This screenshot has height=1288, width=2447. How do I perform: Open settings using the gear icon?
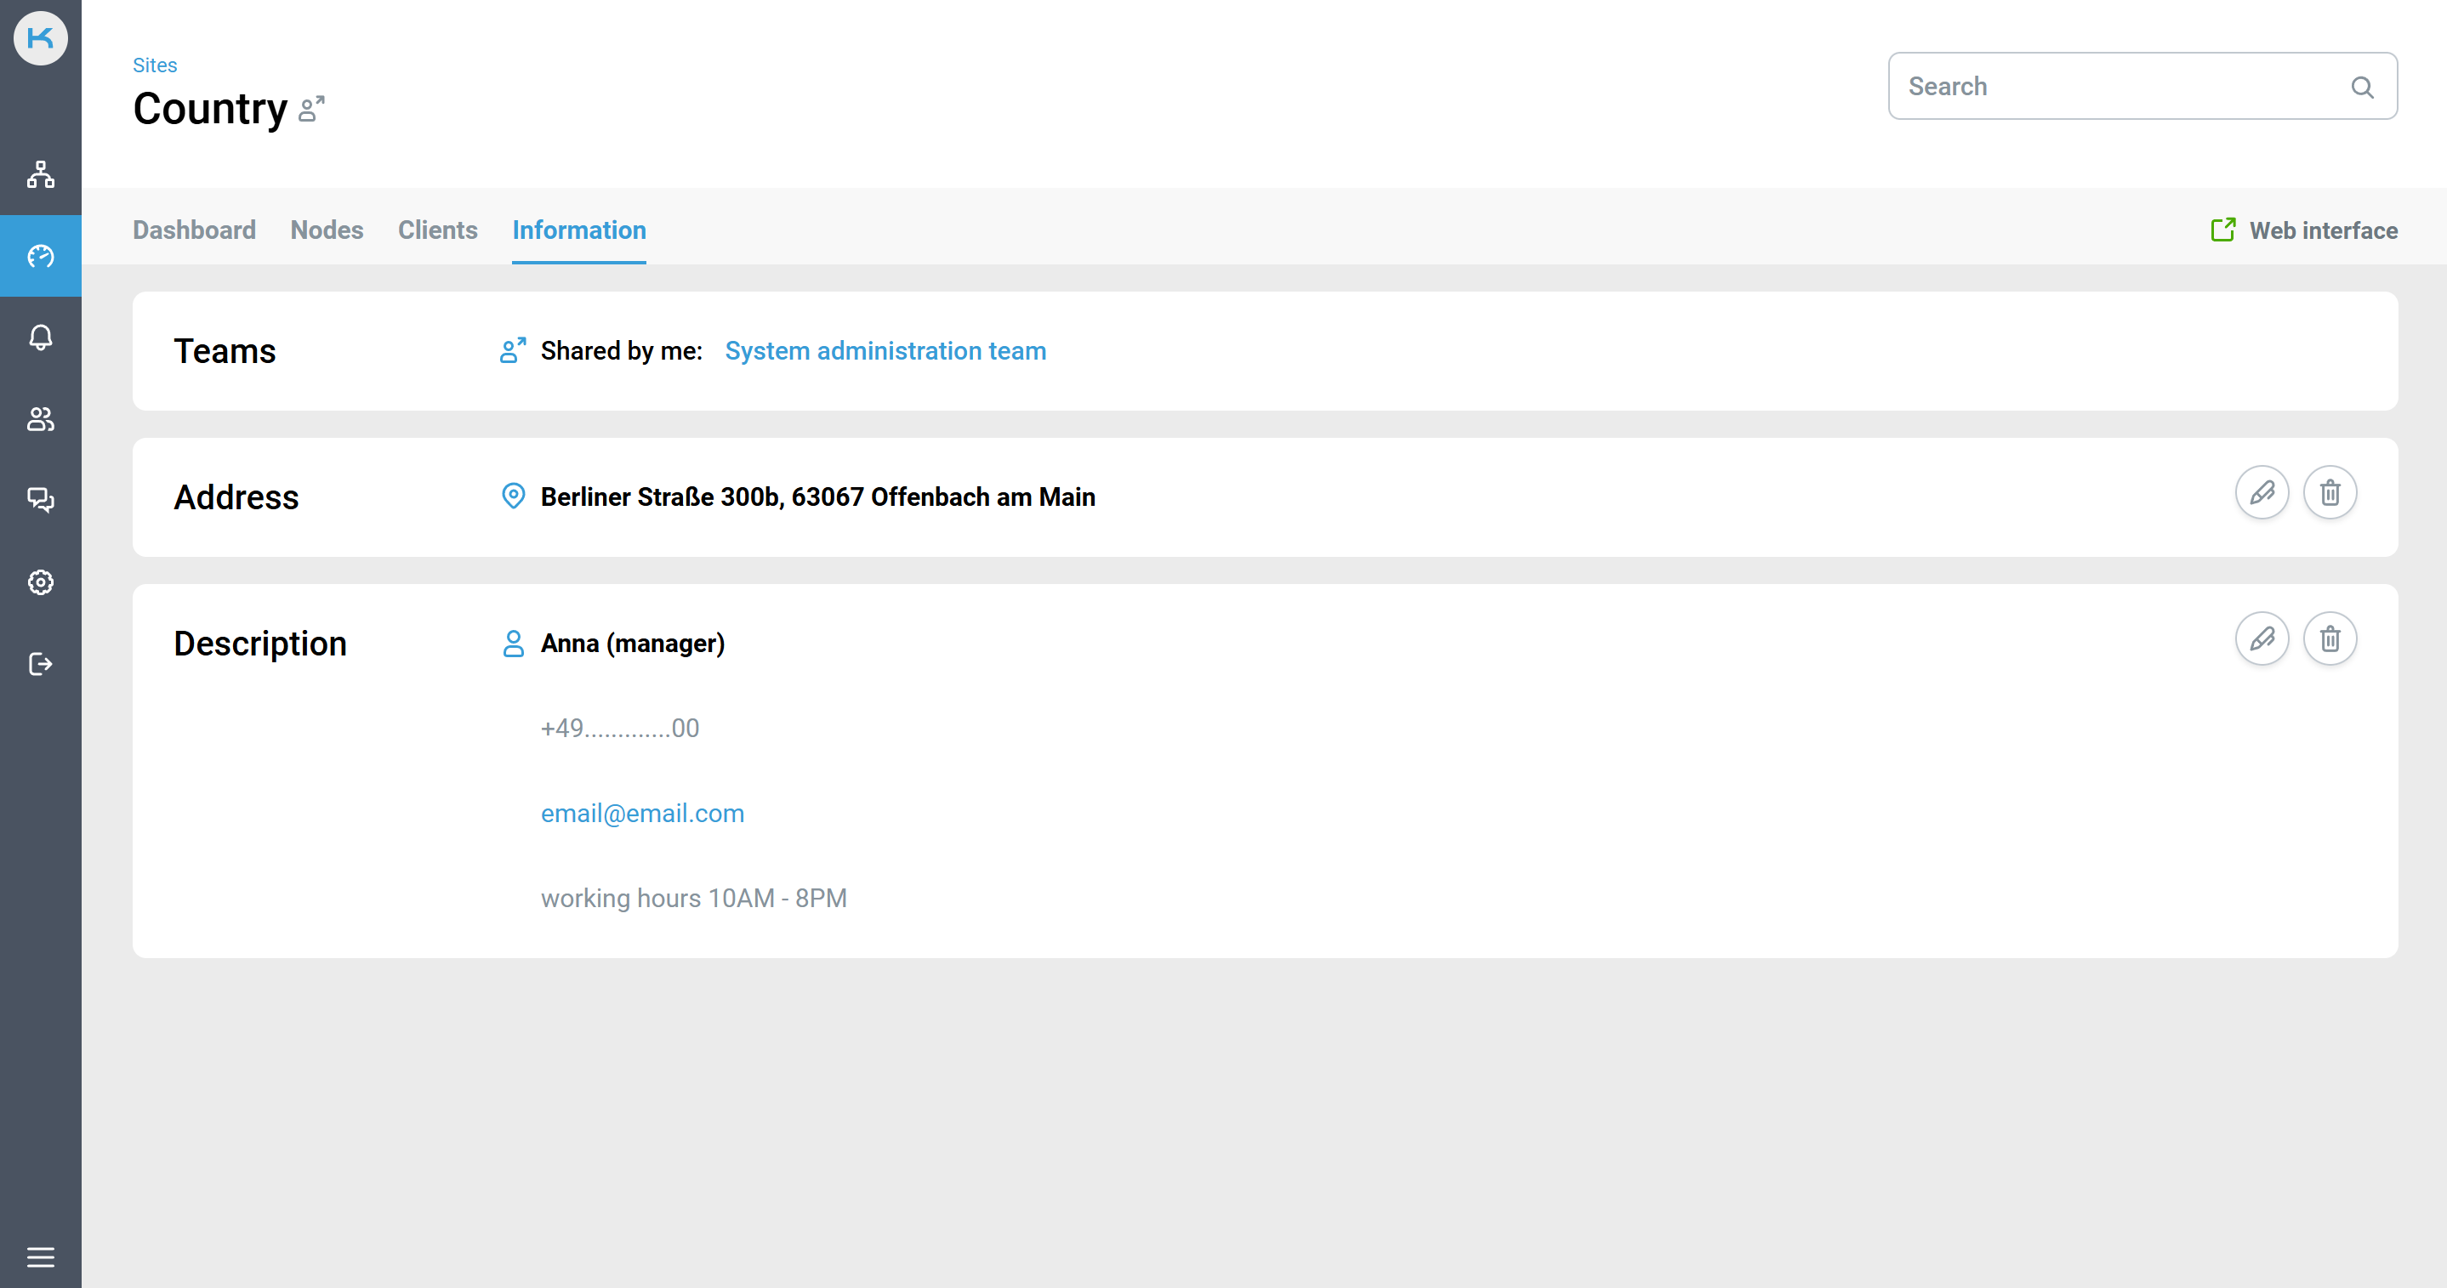pyautogui.click(x=41, y=582)
